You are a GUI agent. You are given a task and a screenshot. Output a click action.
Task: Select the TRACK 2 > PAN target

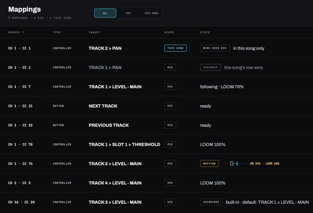(x=105, y=48)
